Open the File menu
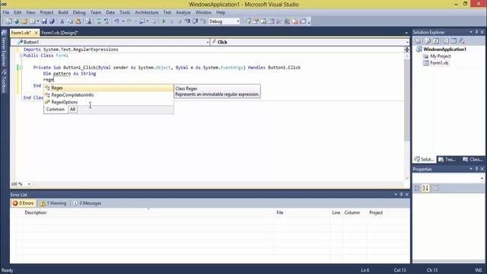 click(6, 12)
